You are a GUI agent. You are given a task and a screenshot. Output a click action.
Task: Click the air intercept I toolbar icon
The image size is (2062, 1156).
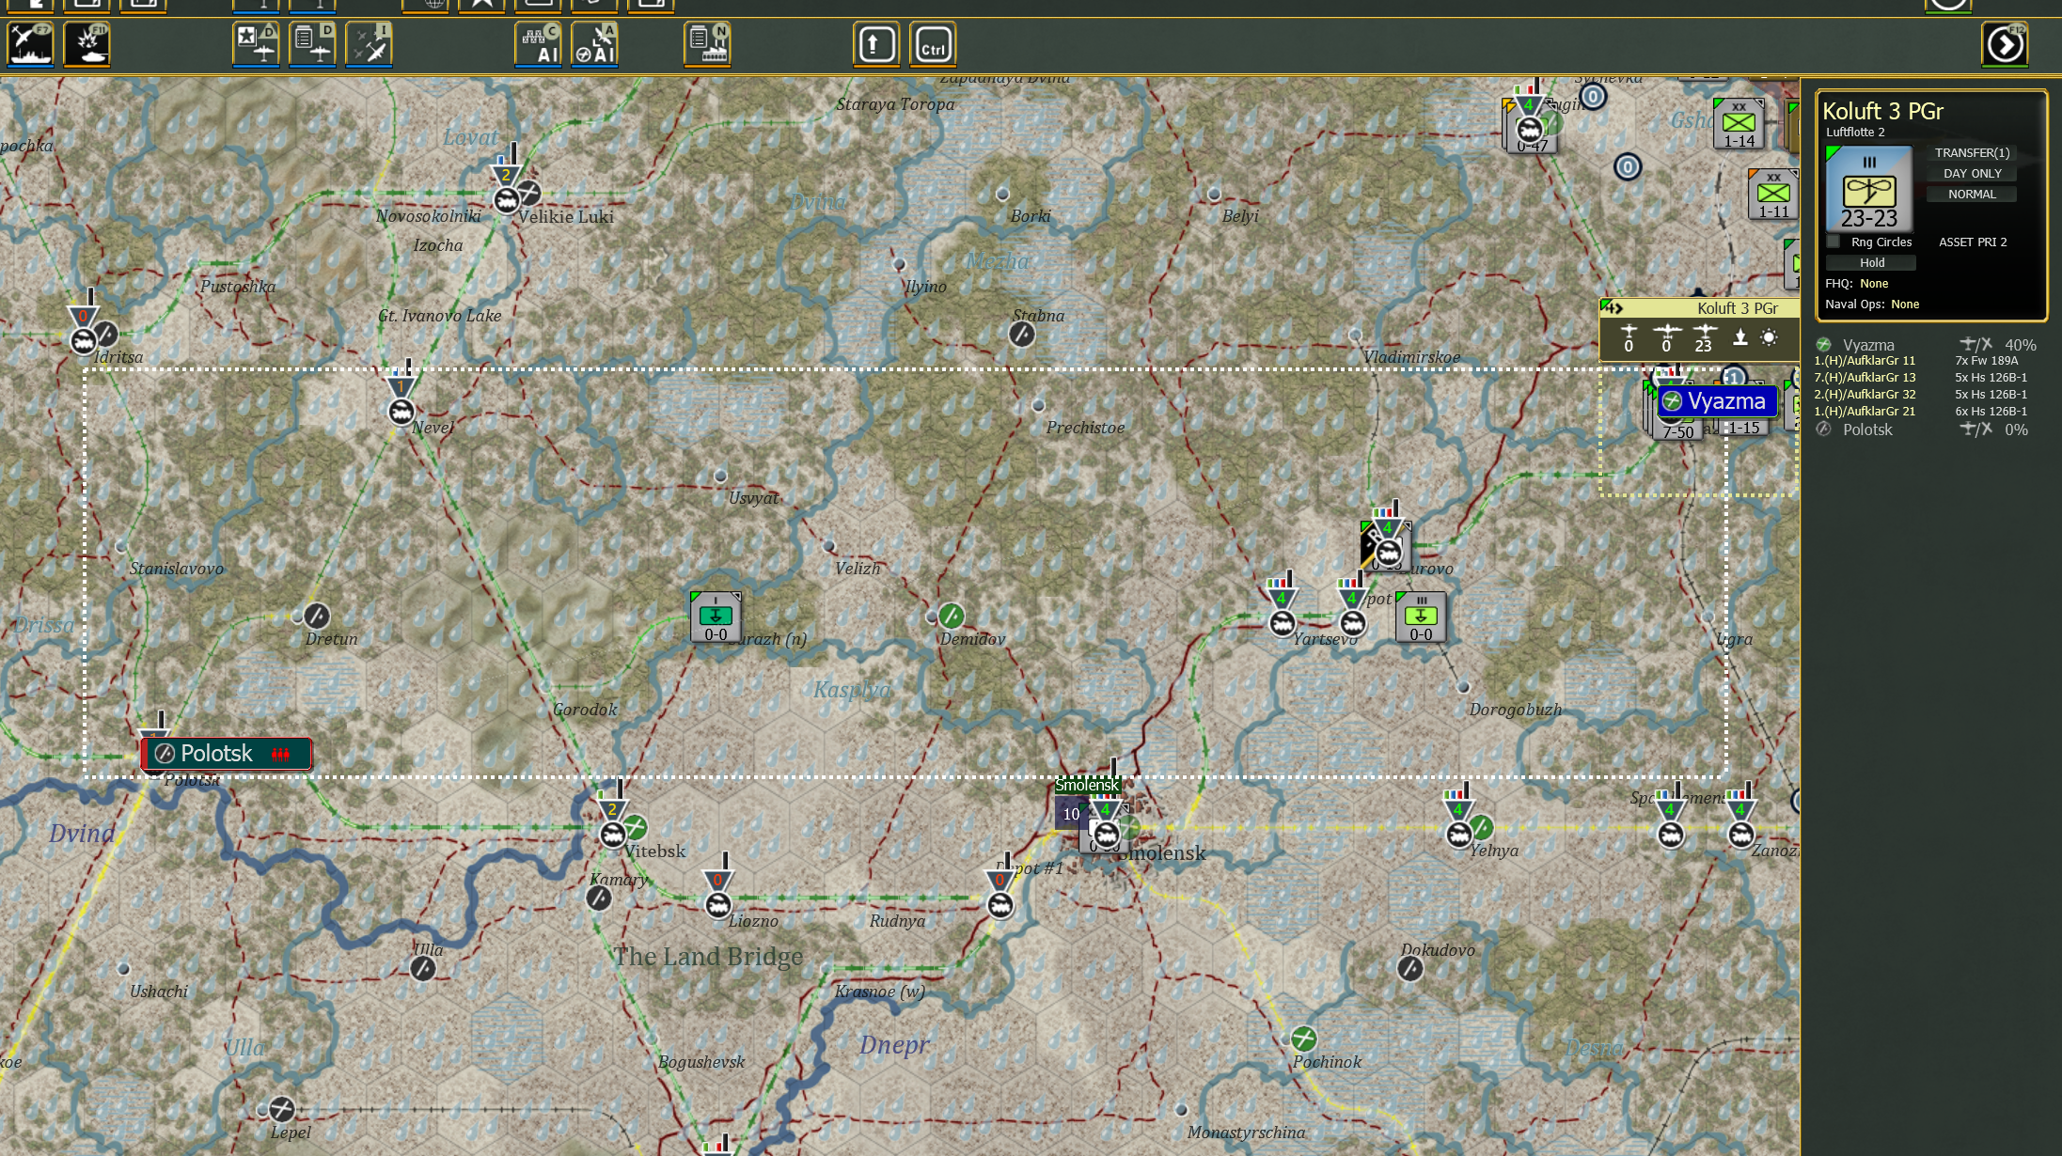(x=369, y=44)
